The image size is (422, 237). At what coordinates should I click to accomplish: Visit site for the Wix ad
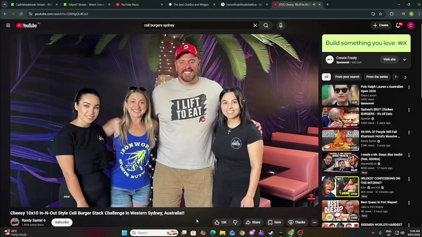pyautogui.click(x=389, y=60)
